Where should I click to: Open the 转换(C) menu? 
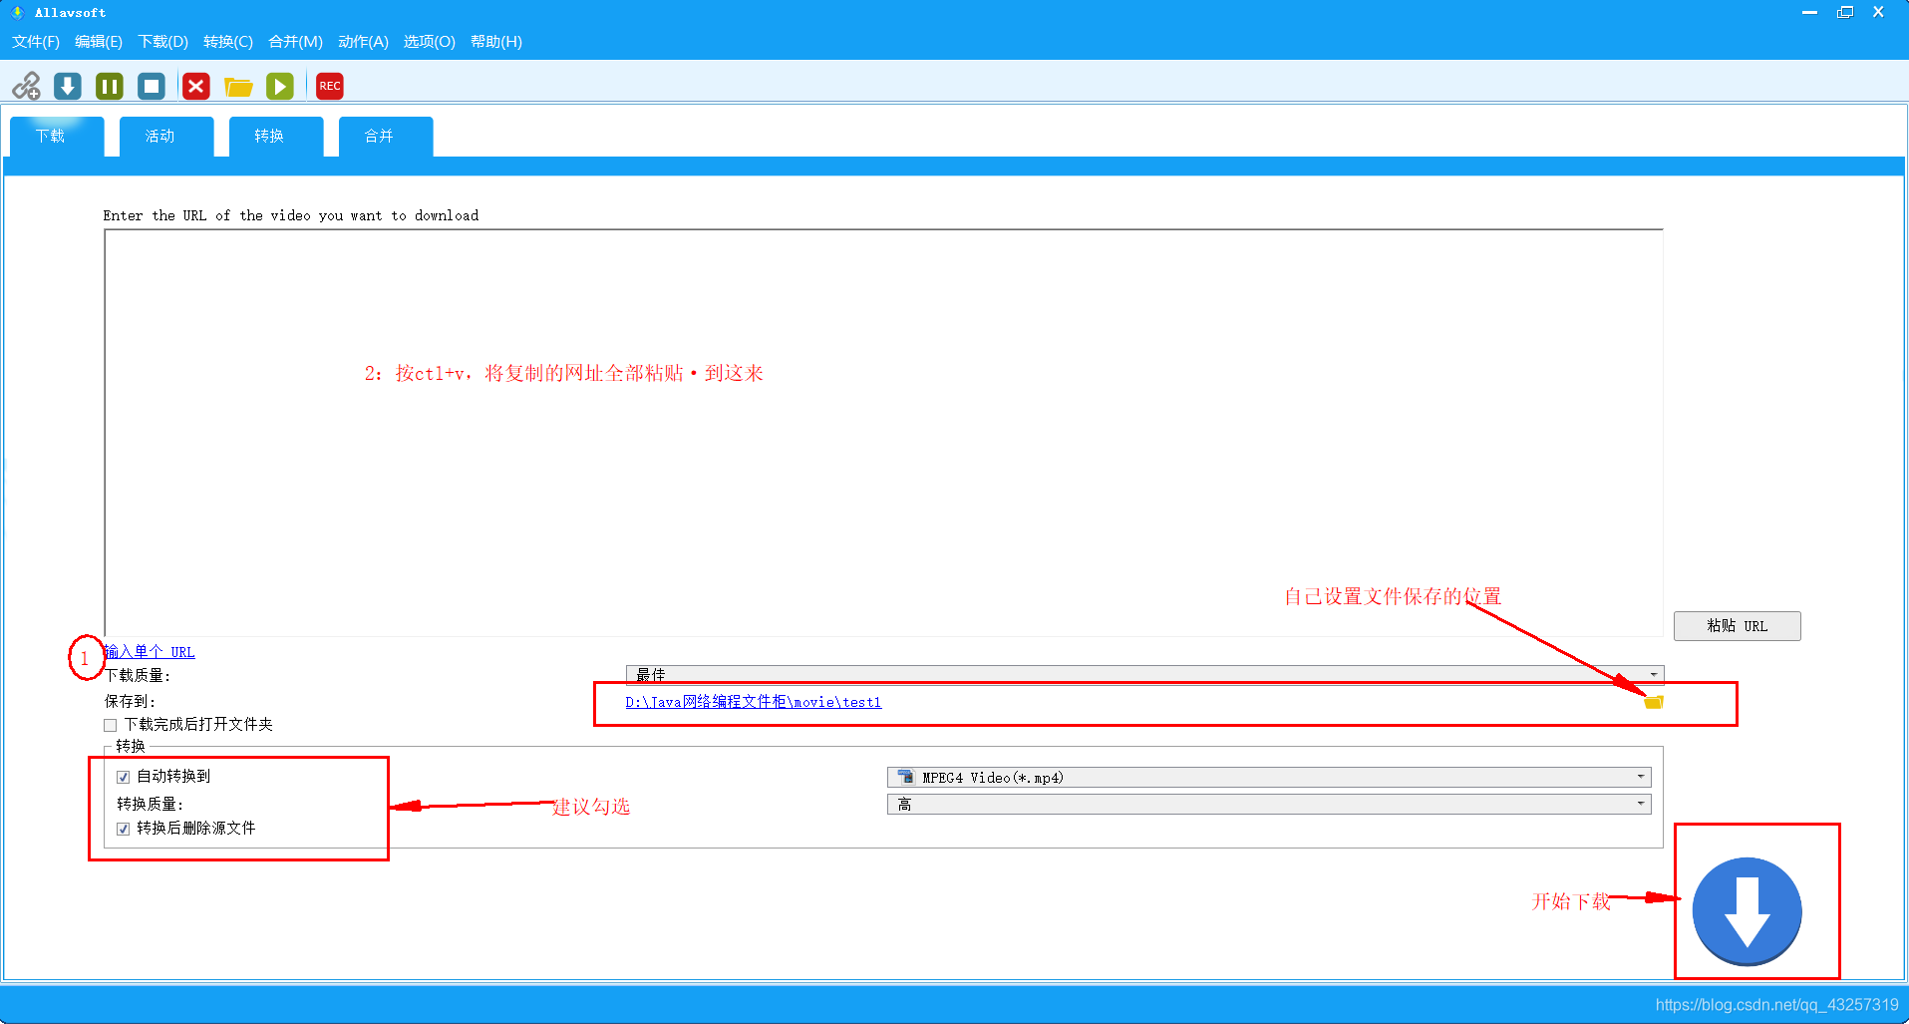point(228,41)
